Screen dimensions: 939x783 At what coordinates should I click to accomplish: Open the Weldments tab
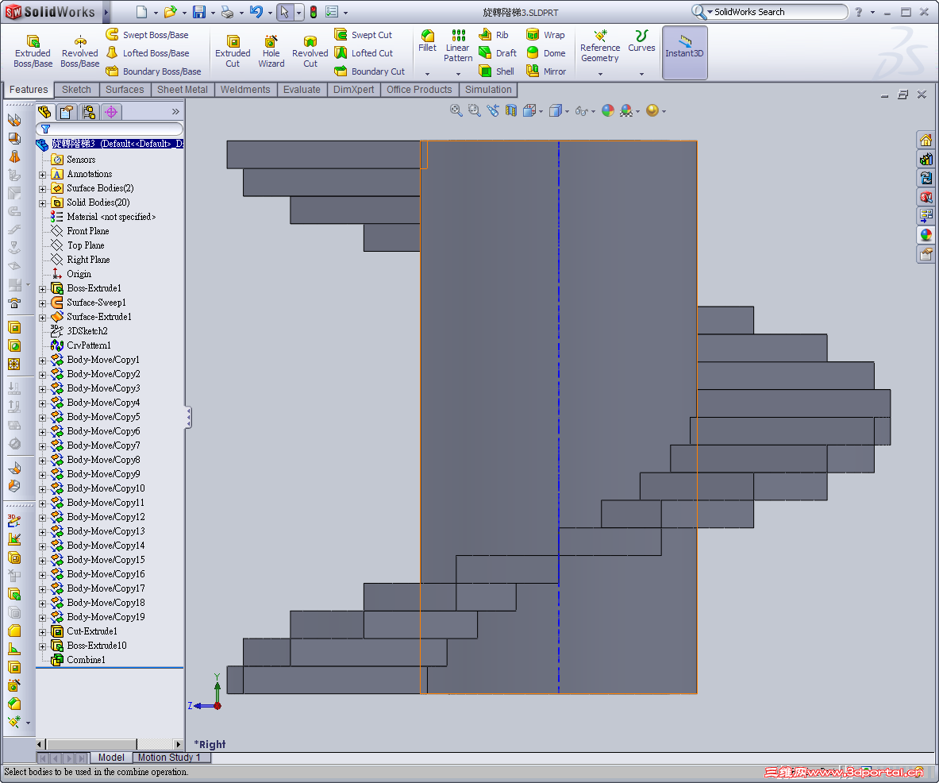point(245,90)
